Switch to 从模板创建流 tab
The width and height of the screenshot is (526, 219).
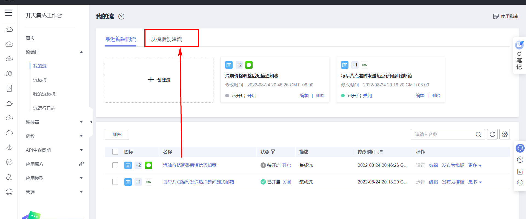coord(166,39)
